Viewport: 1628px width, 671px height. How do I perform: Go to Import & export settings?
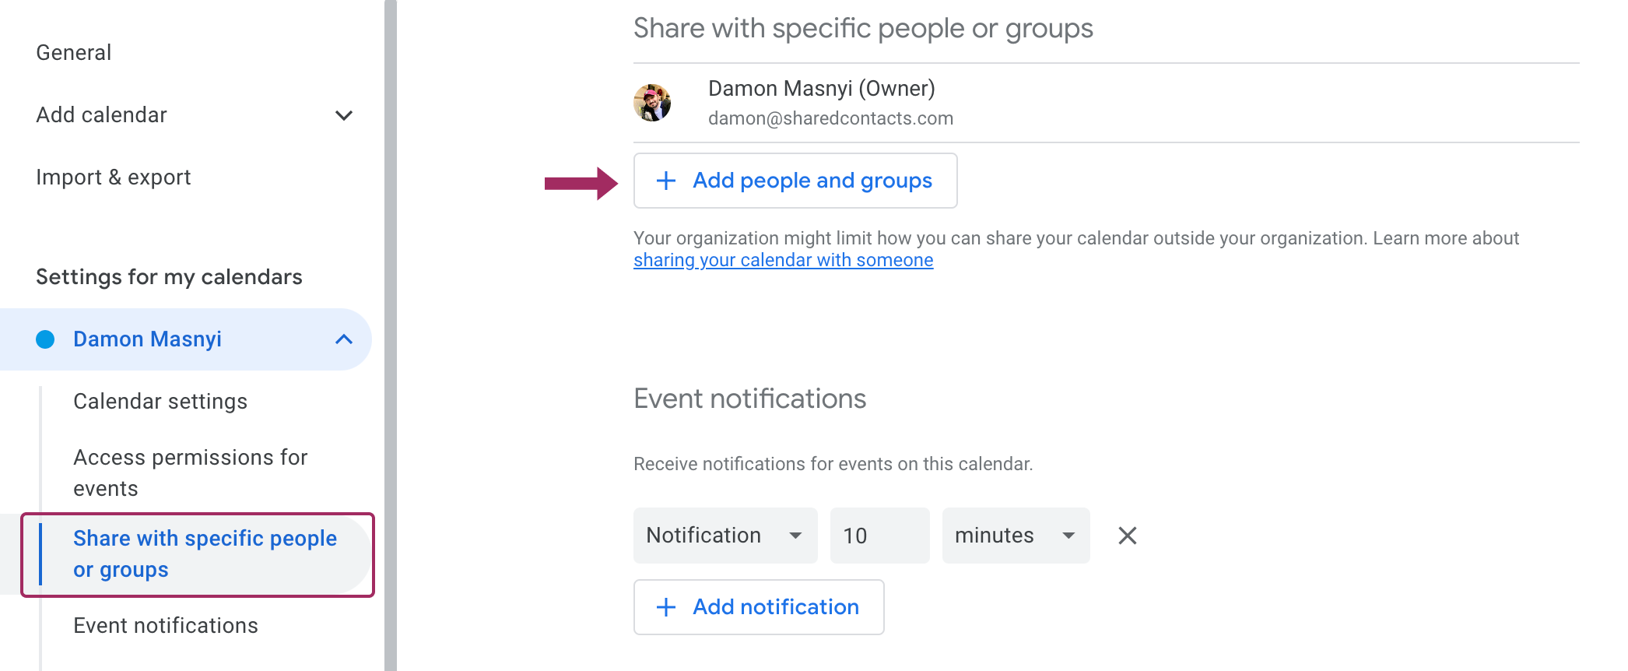(114, 177)
